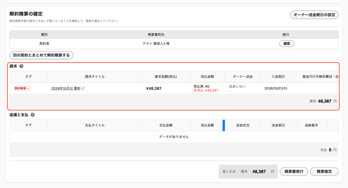Click the 送金状況 column header
Viewport: 348px width, 188px height.
[243, 125]
